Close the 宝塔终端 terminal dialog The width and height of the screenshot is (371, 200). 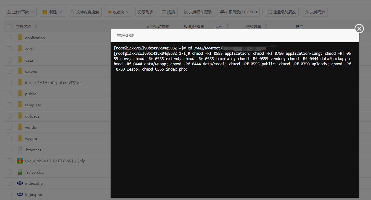(359, 29)
